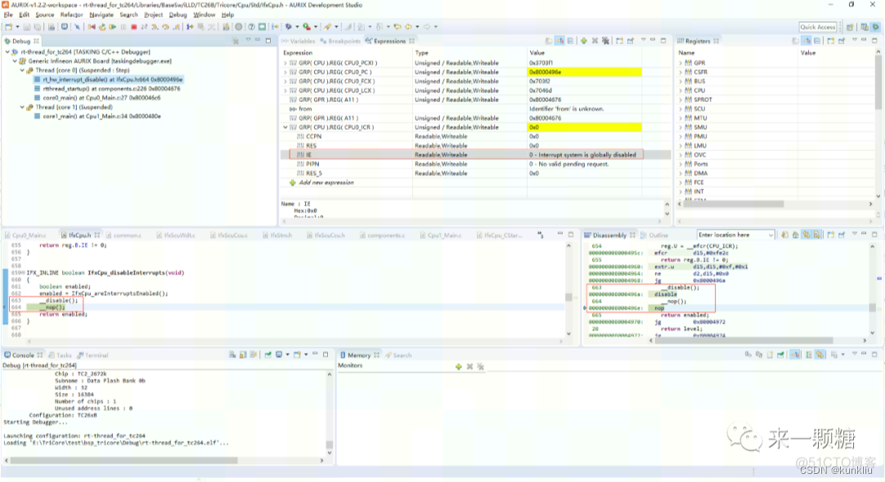Click the Resume (green play) toolbar icon
Viewport: 885px width, 482px height.
click(113, 26)
